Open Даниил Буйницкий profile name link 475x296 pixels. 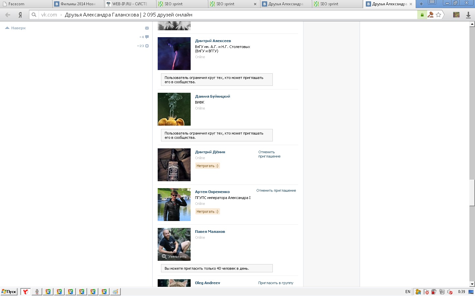[212, 96]
